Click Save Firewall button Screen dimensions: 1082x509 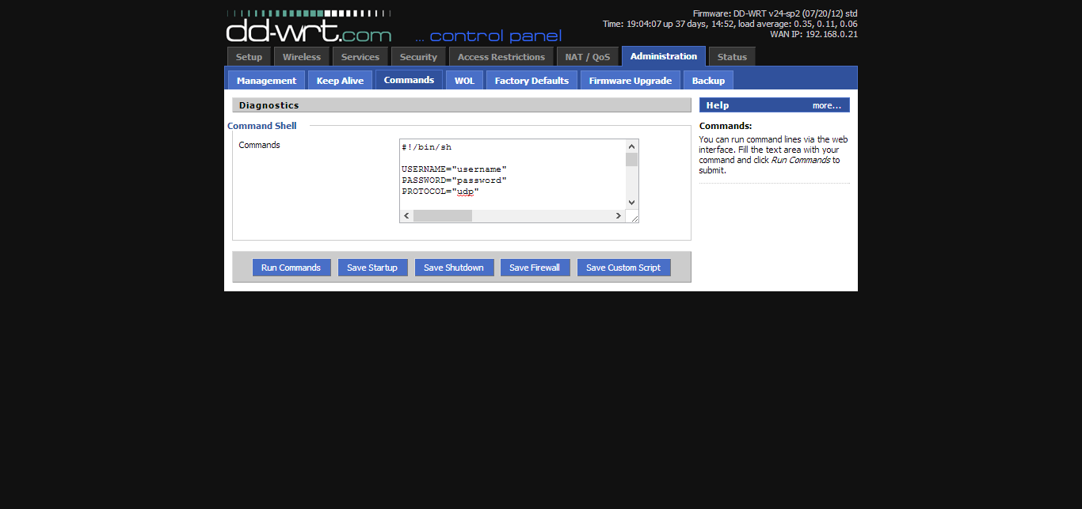point(535,268)
